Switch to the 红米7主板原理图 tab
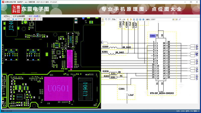Image resolution: width=201 pixels, height=113 pixels. [x=19, y=16]
